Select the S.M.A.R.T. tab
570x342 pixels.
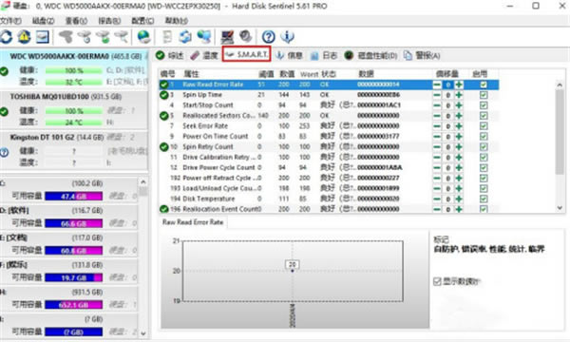pos(246,54)
